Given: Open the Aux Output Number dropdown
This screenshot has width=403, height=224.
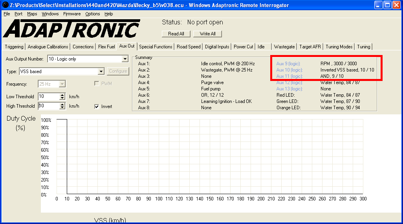Looking at the screenshot, I should [125, 59].
